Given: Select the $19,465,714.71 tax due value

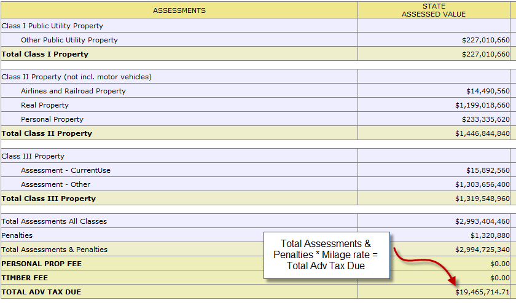Looking at the screenshot, I should click(482, 292).
